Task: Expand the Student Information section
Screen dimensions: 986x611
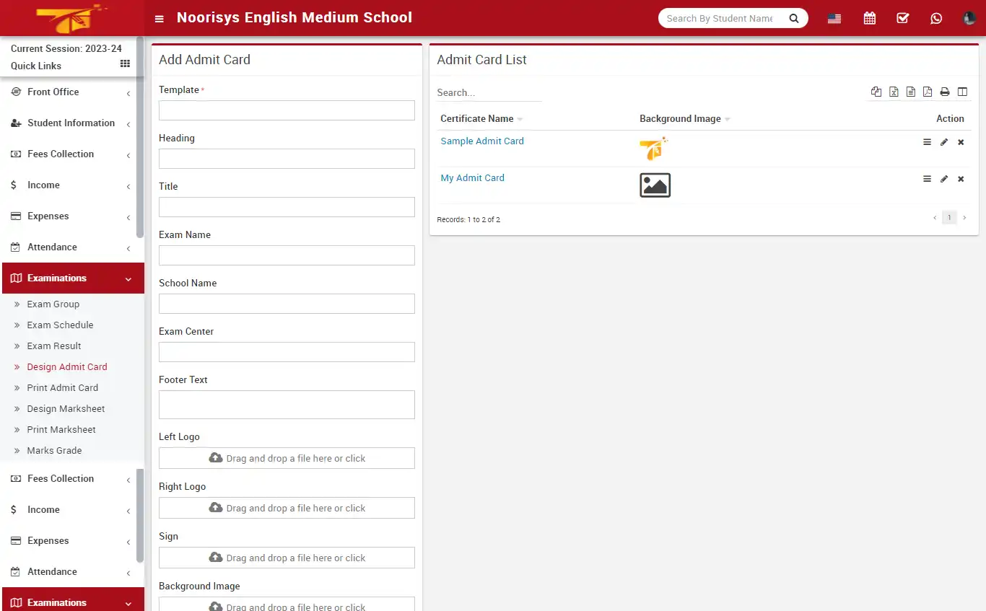Action: (69, 123)
